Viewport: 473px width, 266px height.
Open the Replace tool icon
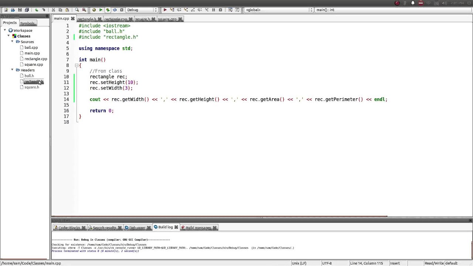[84, 10]
